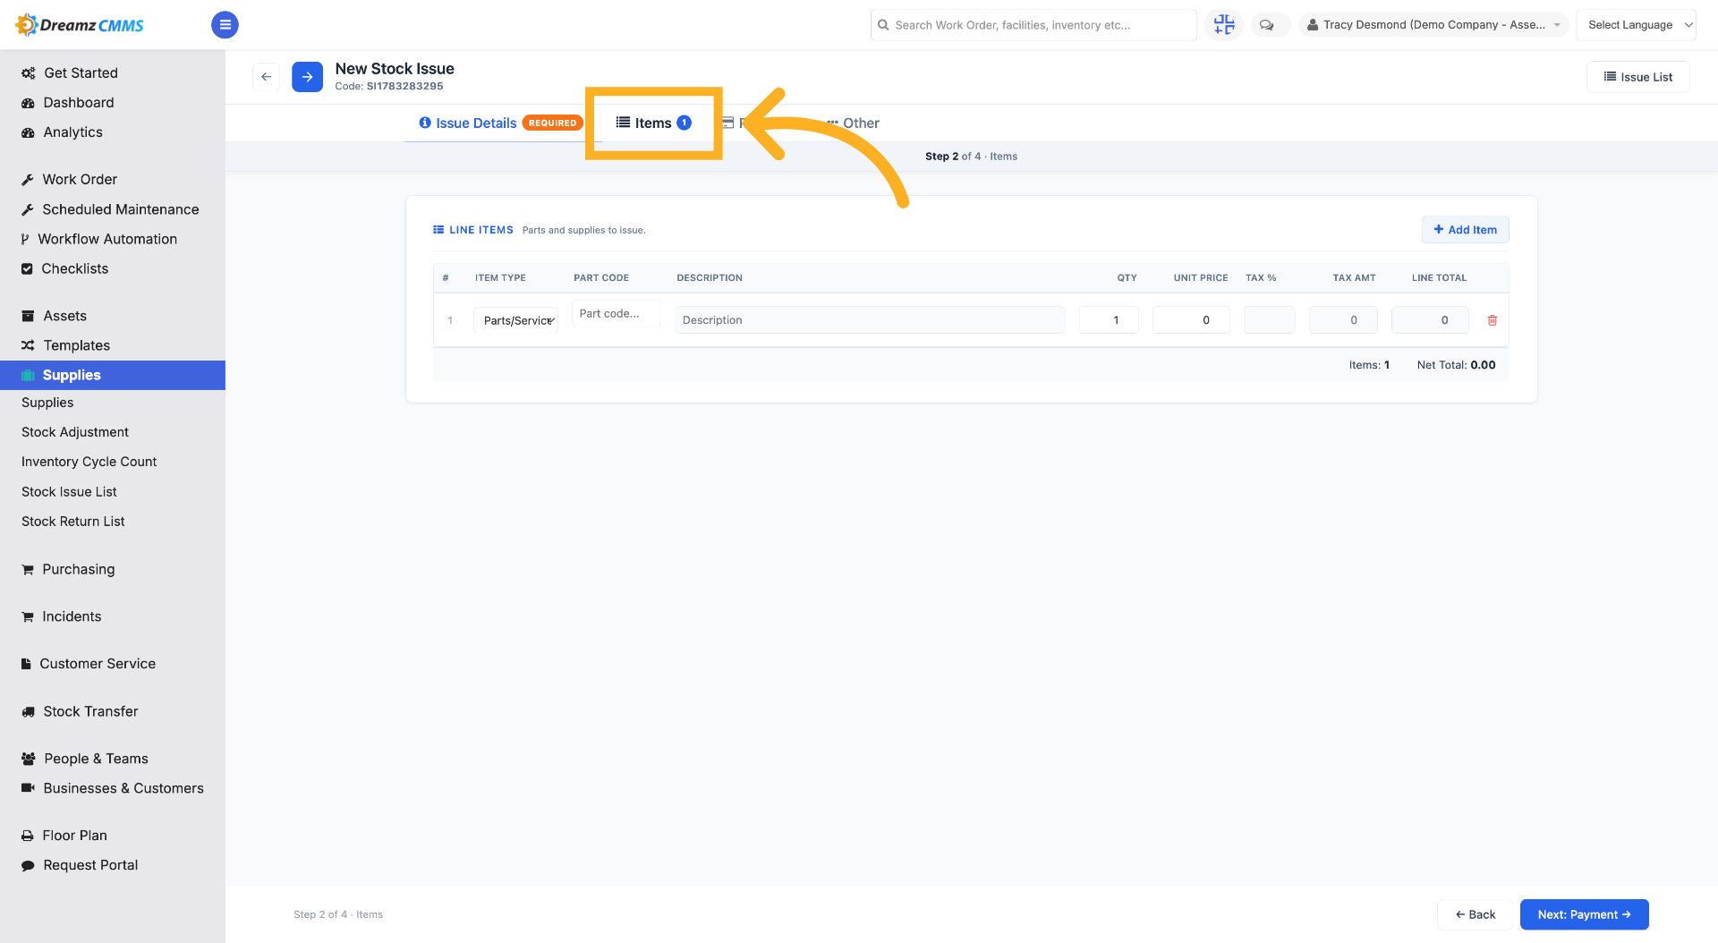The image size is (1718, 943).
Task: Click the Unit Price field
Action: point(1191,320)
